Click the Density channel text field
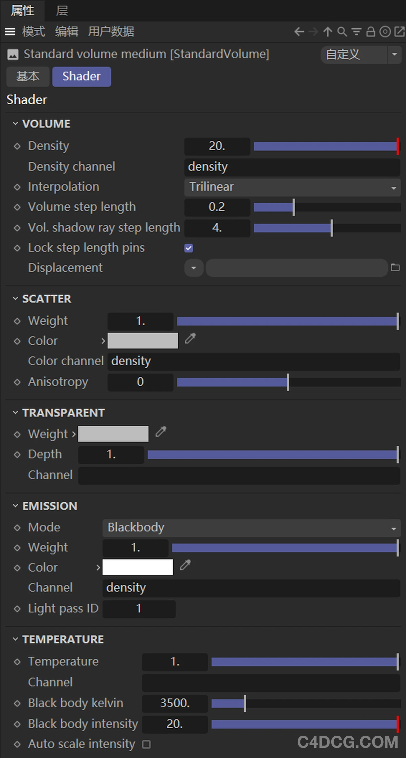The height and width of the screenshot is (758, 406). [x=292, y=167]
